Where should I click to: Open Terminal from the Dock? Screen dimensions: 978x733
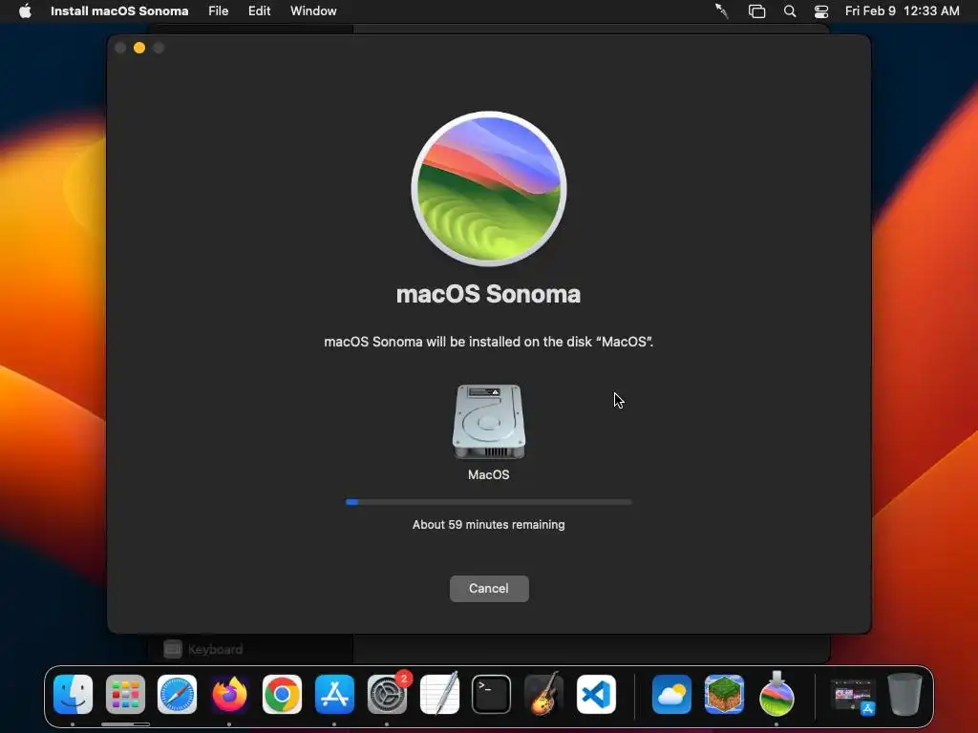[492, 695]
